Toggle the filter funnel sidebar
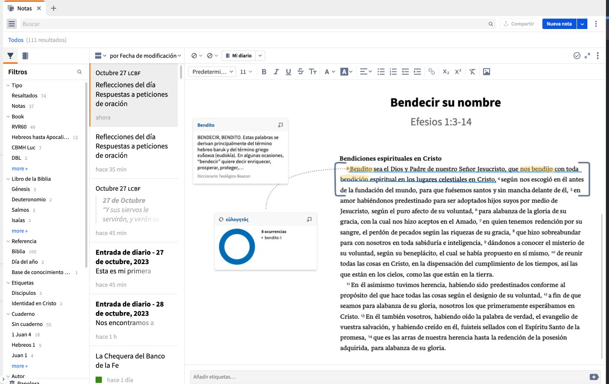 click(x=10, y=56)
